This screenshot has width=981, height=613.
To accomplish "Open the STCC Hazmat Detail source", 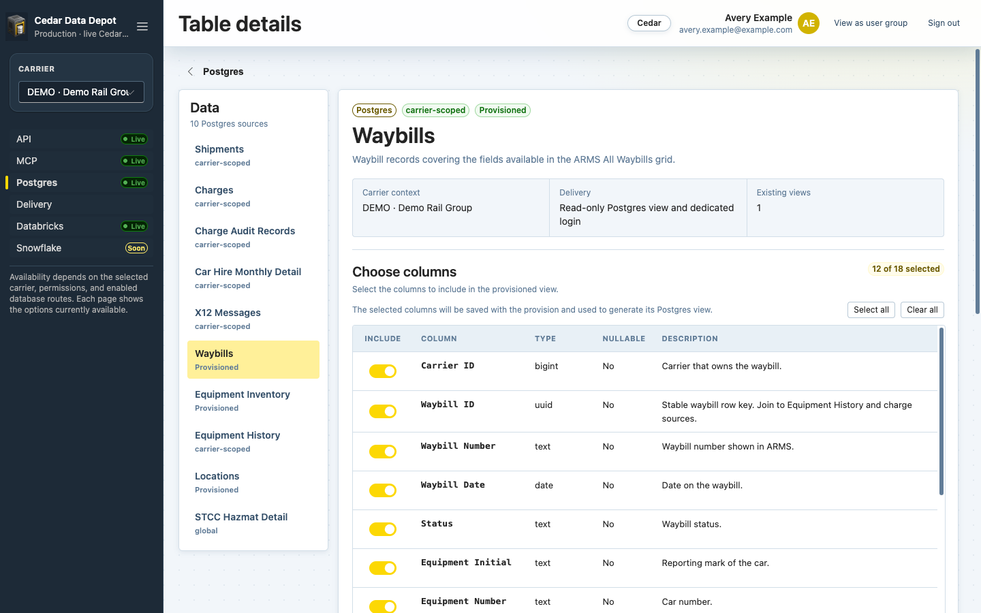I will tap(253, 523).
